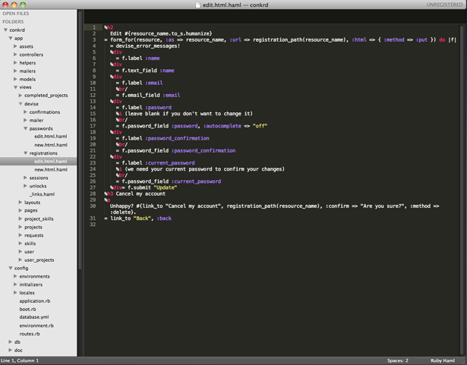The width and height of the screenshot is (467, 365).
Task: Change indentation via Spaces: 2
Action: (398, 360)
